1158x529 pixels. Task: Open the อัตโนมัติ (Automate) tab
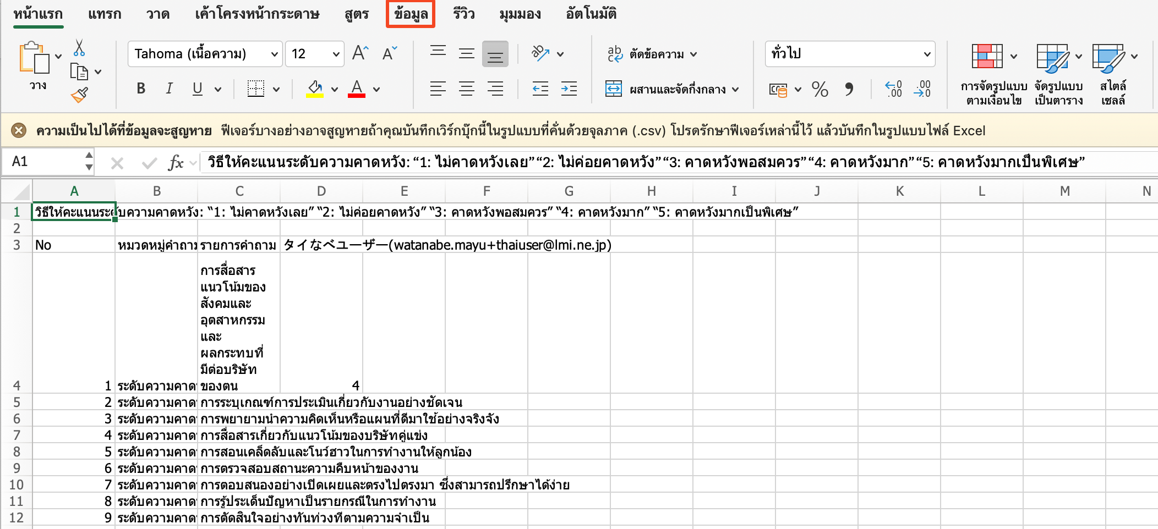pyautogui.click(x=591, y=14)
